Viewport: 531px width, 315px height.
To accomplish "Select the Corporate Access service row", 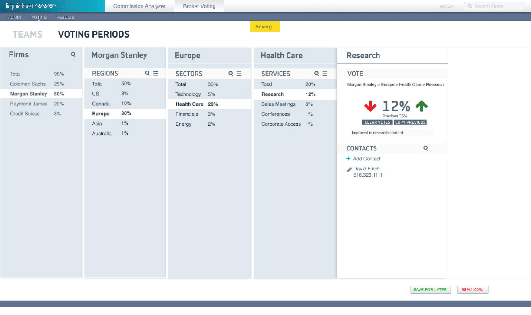I will click(295, 124).
